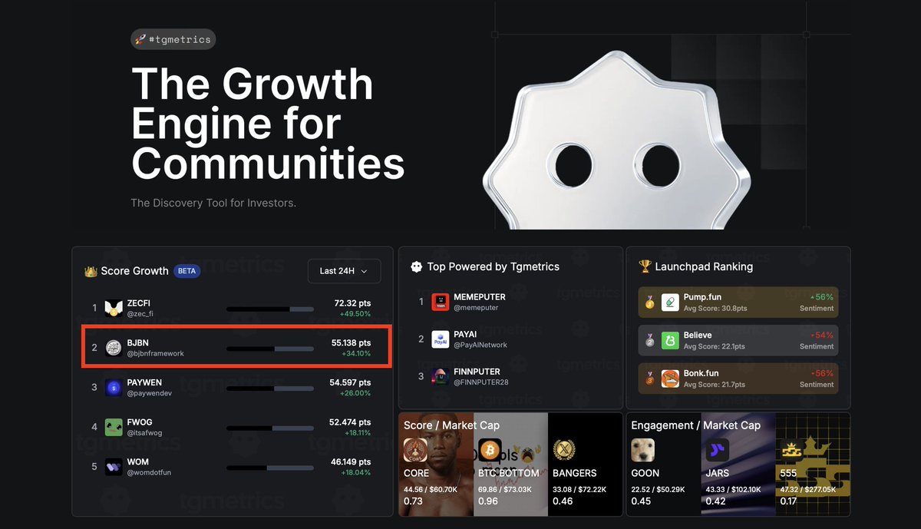The width and height of the screenshot is (921, 529).
Task: Click the Pump.fun logo icon
Action: pos(670,303)
